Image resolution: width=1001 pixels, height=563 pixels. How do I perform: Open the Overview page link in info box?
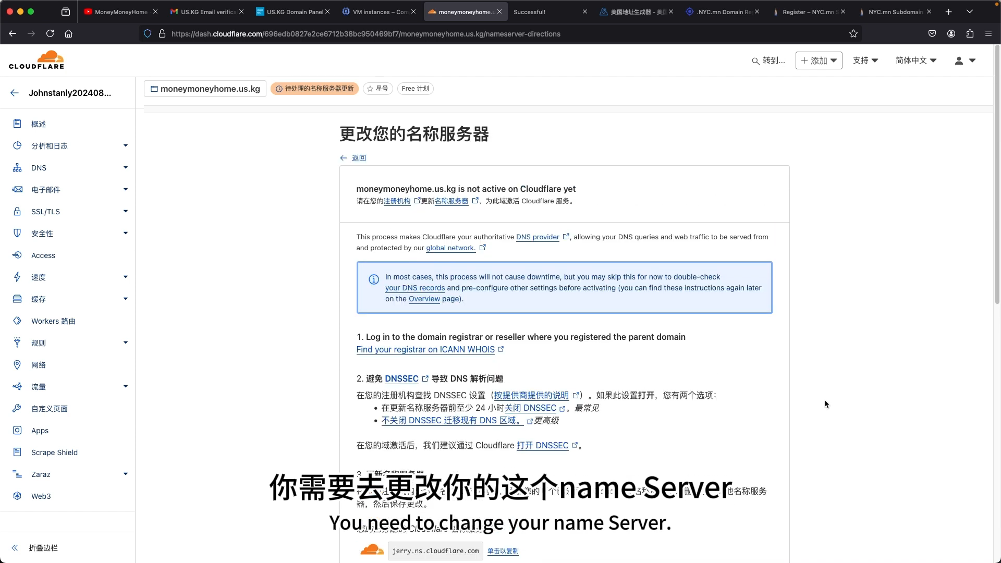point(424,299)
